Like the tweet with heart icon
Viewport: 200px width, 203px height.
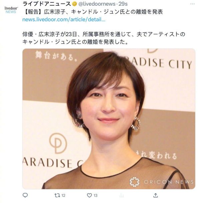pyautogui.click(x=89, y=195)
